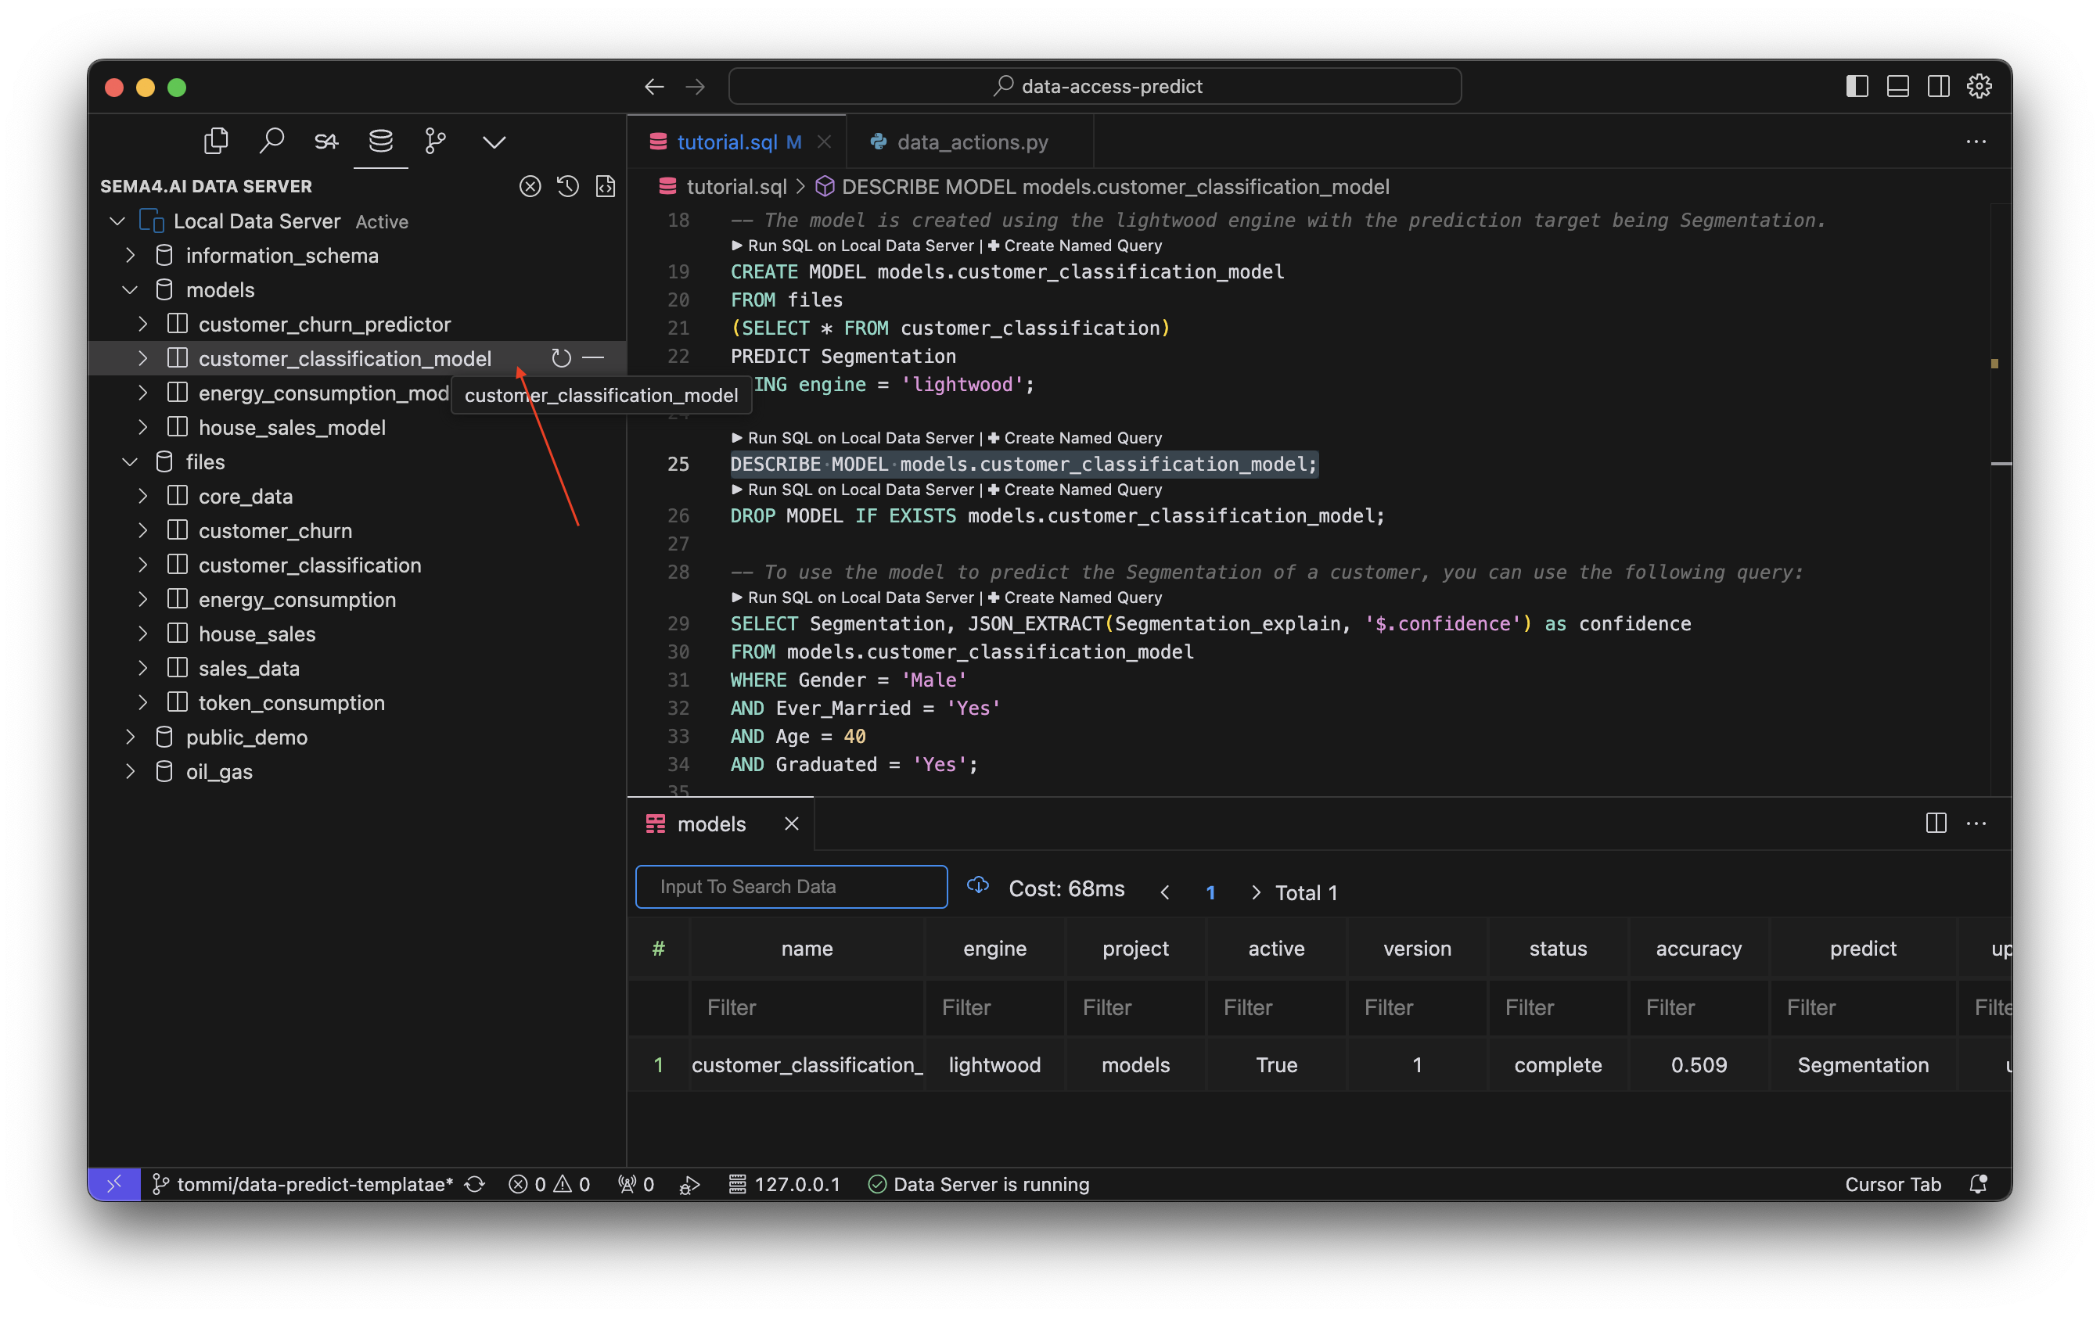
Task: Click Data Server is running status
Action: point(979,1184)
